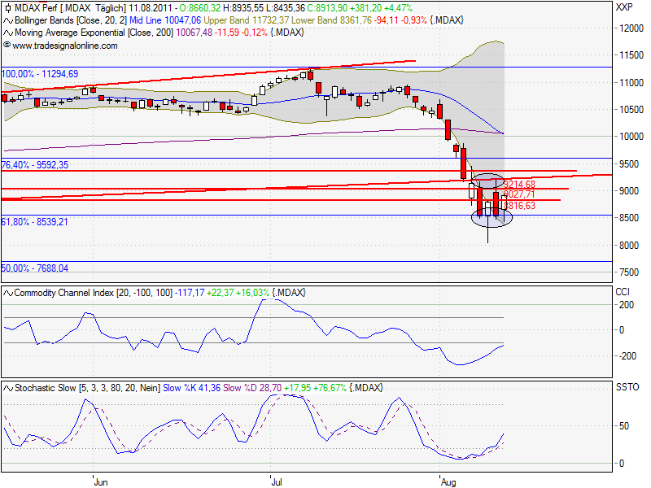Screen dimensions: 651x488
Task: Click the anchor icon before MDAX Perf title
Action: (7, 7)
